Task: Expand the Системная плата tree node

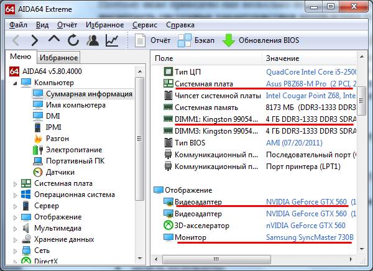Action: 16,183
